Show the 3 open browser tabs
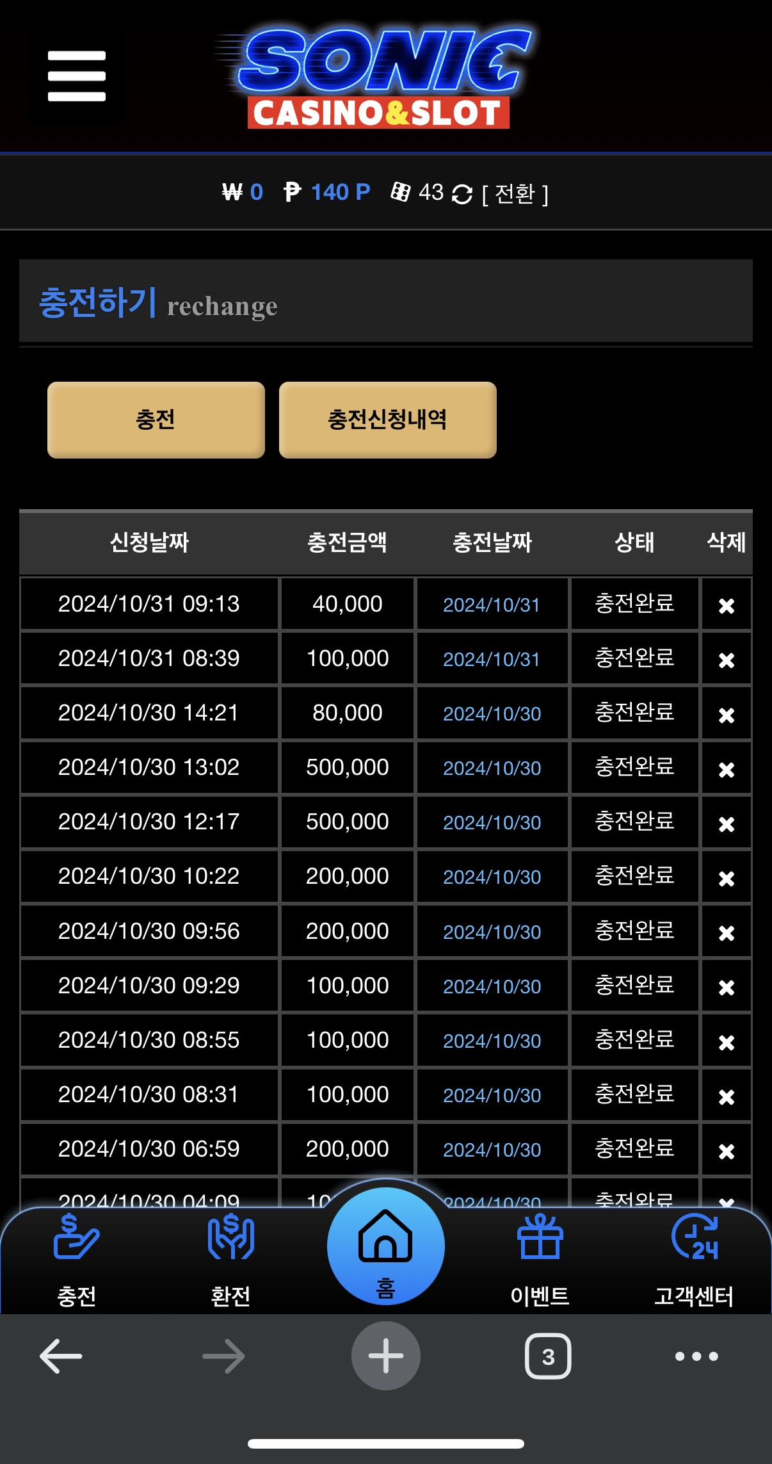Viewport: 772px width, 1464px height. point(548,1356)
